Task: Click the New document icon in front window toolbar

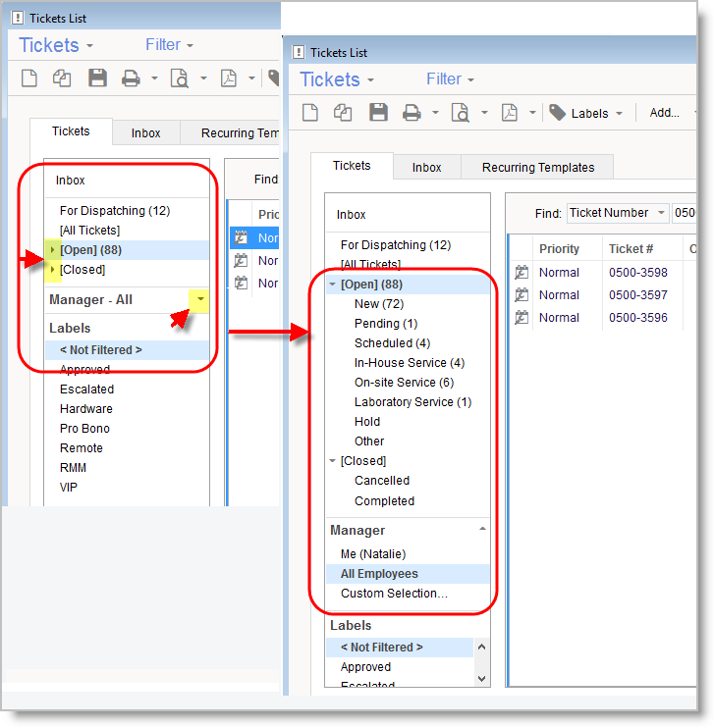Action: (x=310, y=113)
